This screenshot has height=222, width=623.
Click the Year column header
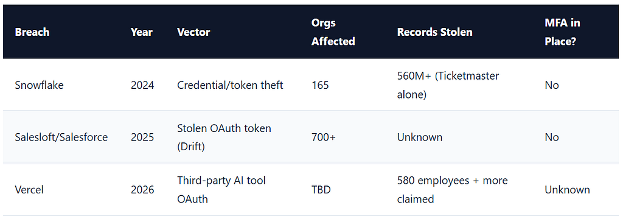(141, 32)
